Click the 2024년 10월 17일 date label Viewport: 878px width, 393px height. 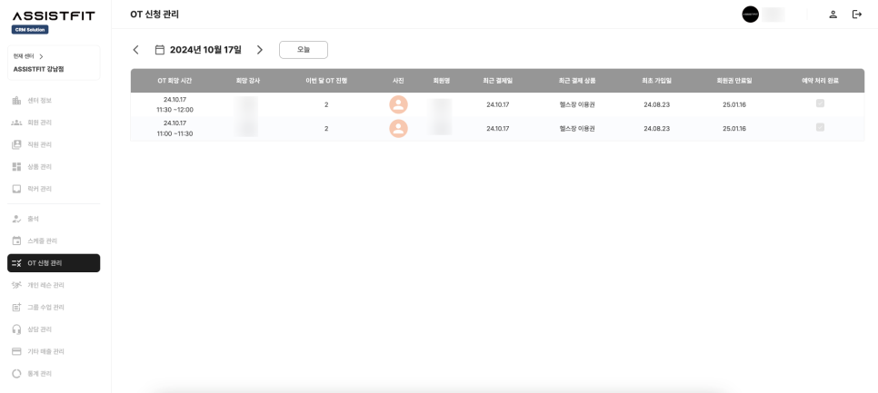[x=205, y=50]
